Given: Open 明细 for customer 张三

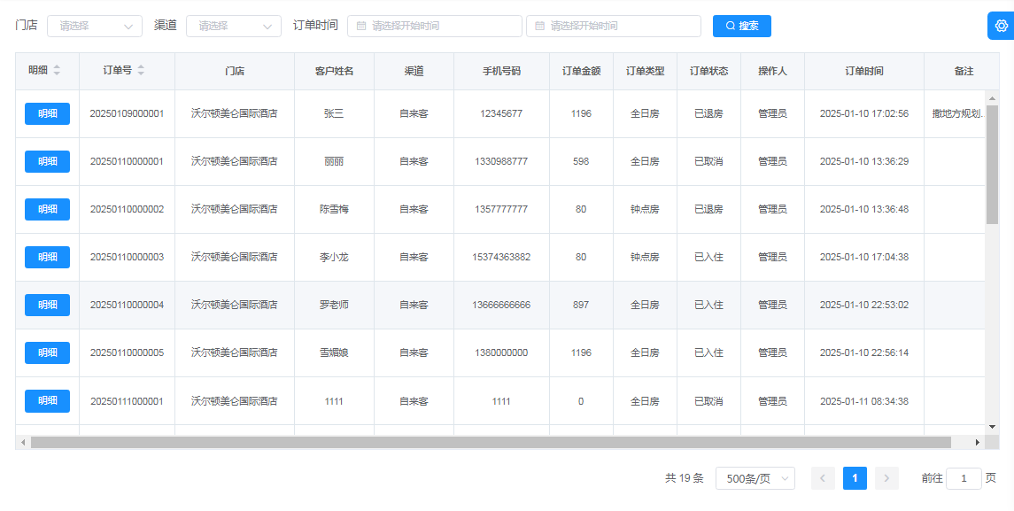Looking at the screenshot, I should click(47, 113).
